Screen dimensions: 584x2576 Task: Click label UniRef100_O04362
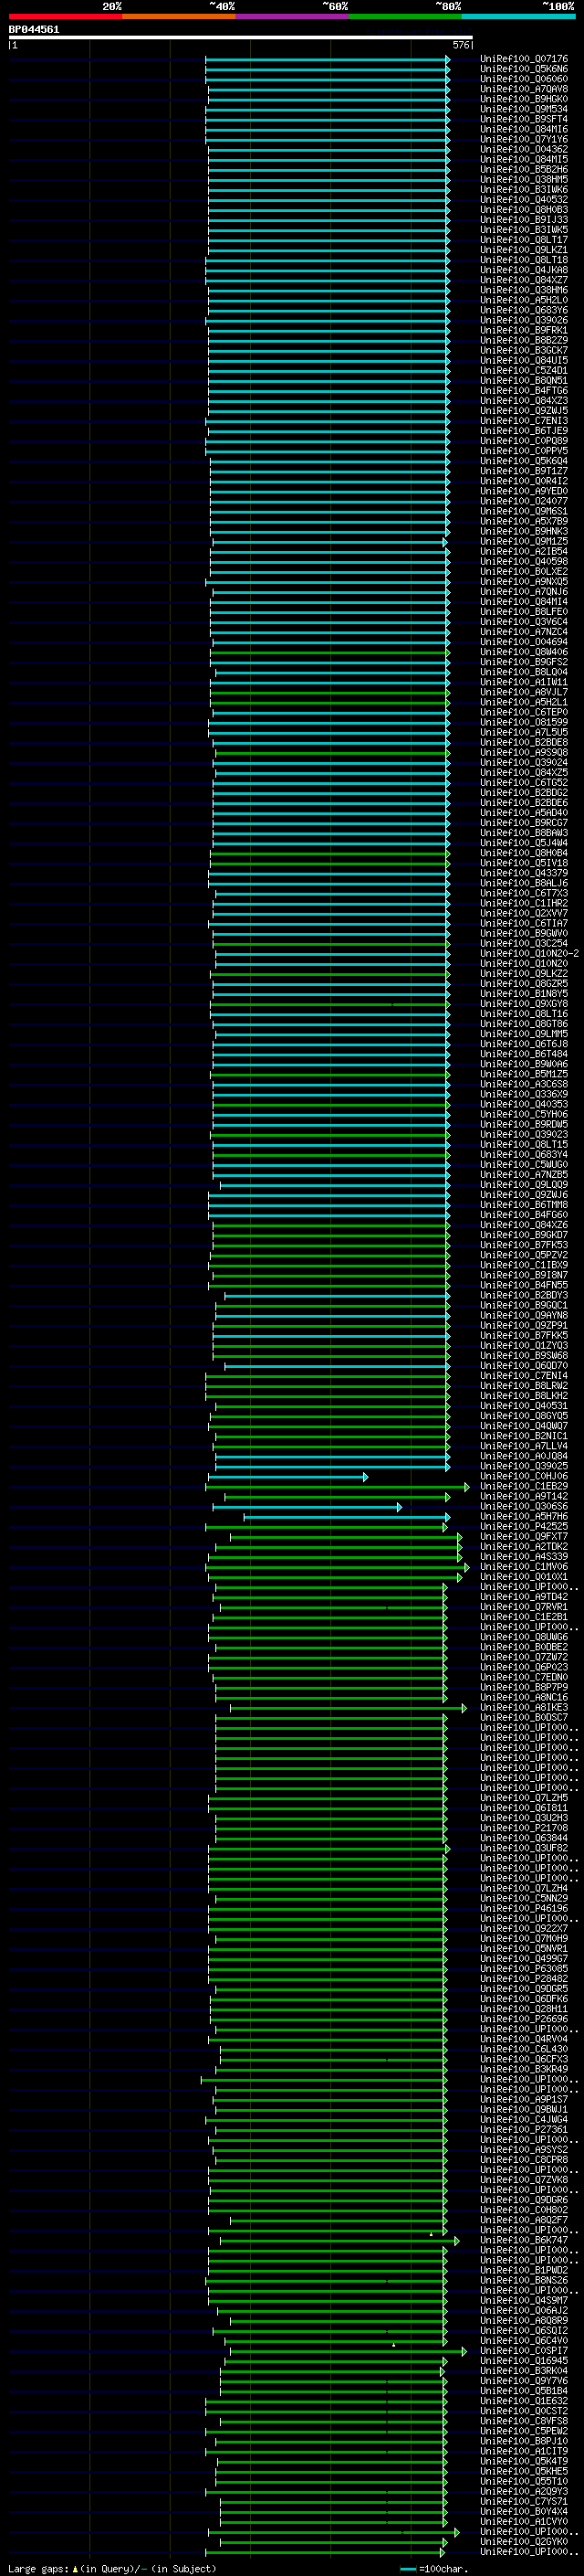pyautogui.click(x=524, y=149)
